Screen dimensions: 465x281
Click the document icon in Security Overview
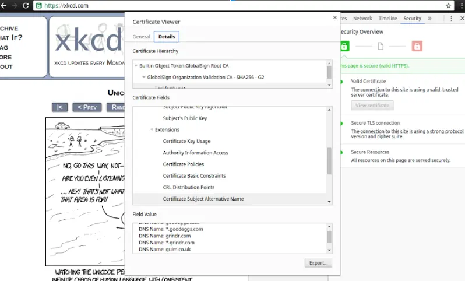point(381,46)
